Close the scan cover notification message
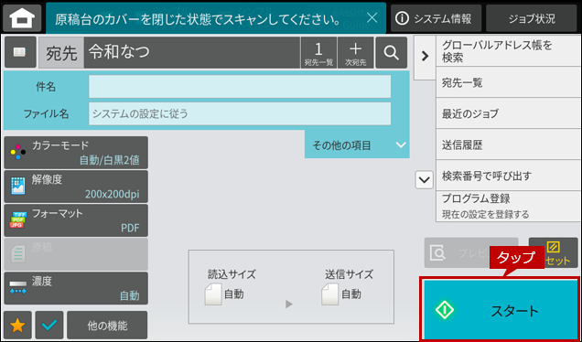 point(372,17)
